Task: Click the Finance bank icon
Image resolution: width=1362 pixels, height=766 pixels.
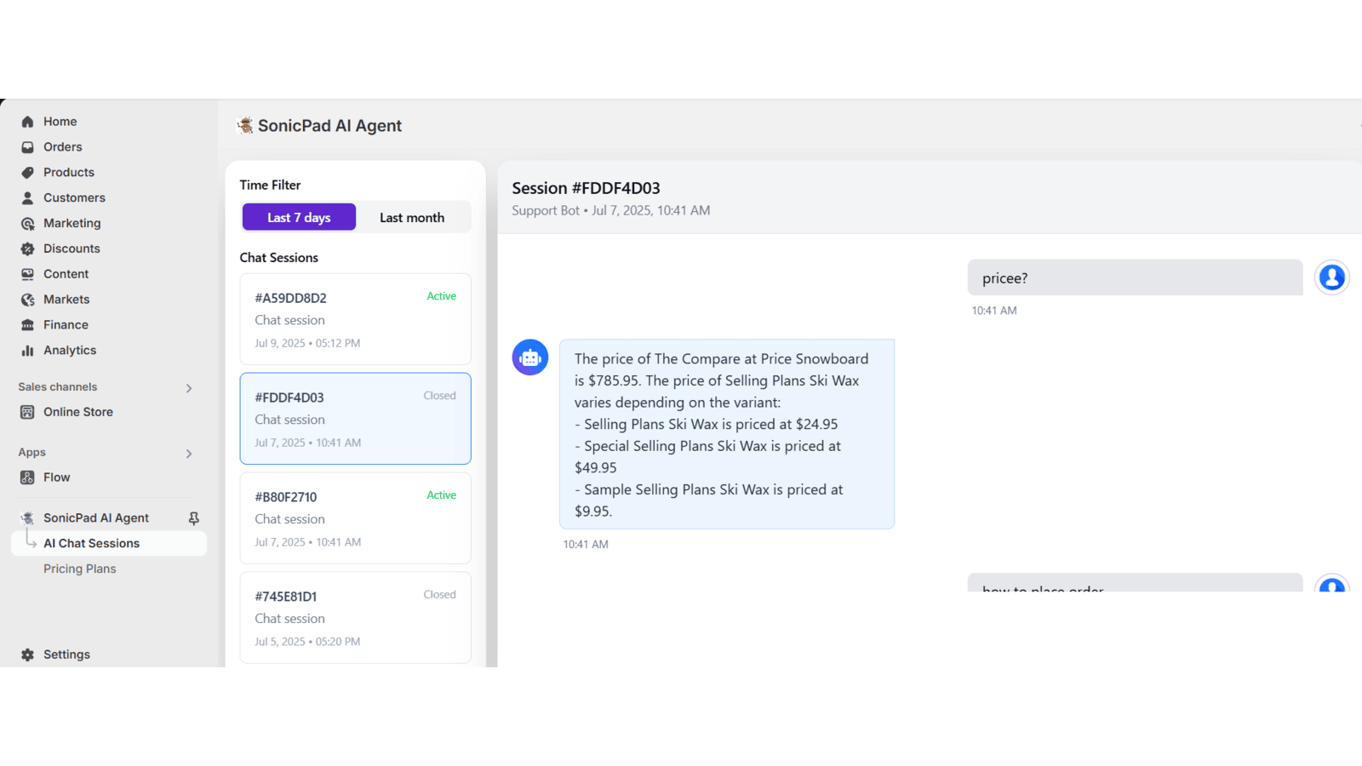Action: click(27, 325)
